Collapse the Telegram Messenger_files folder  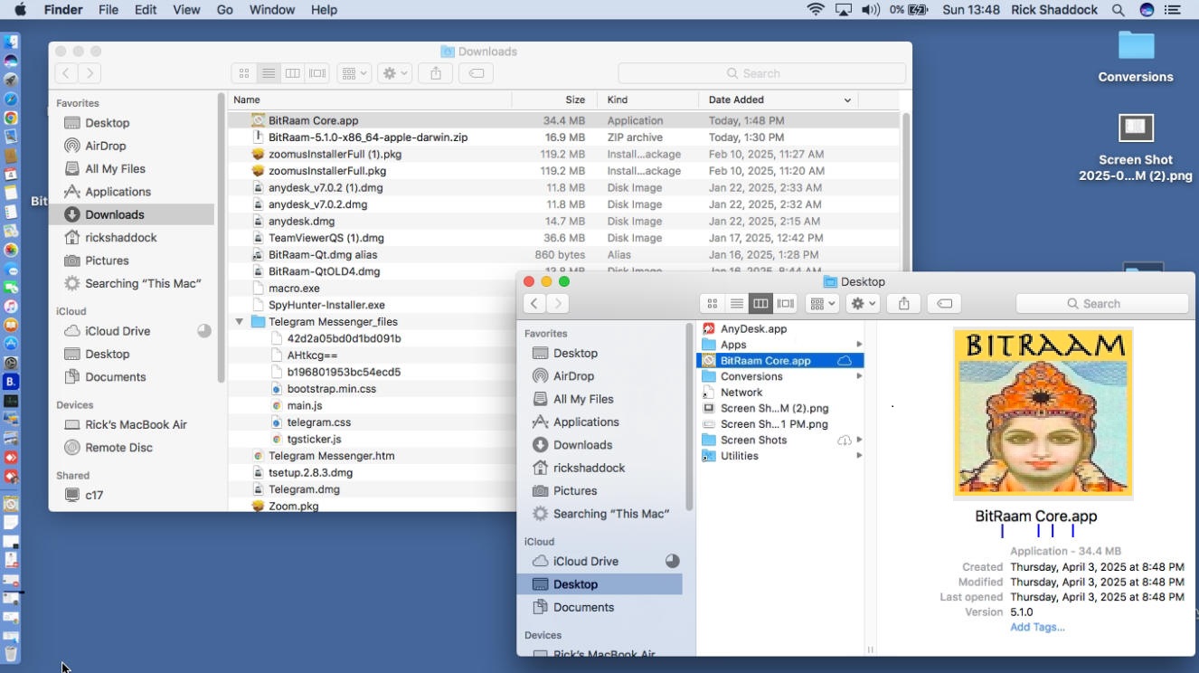pyautogui.click(x=240, y=321)
